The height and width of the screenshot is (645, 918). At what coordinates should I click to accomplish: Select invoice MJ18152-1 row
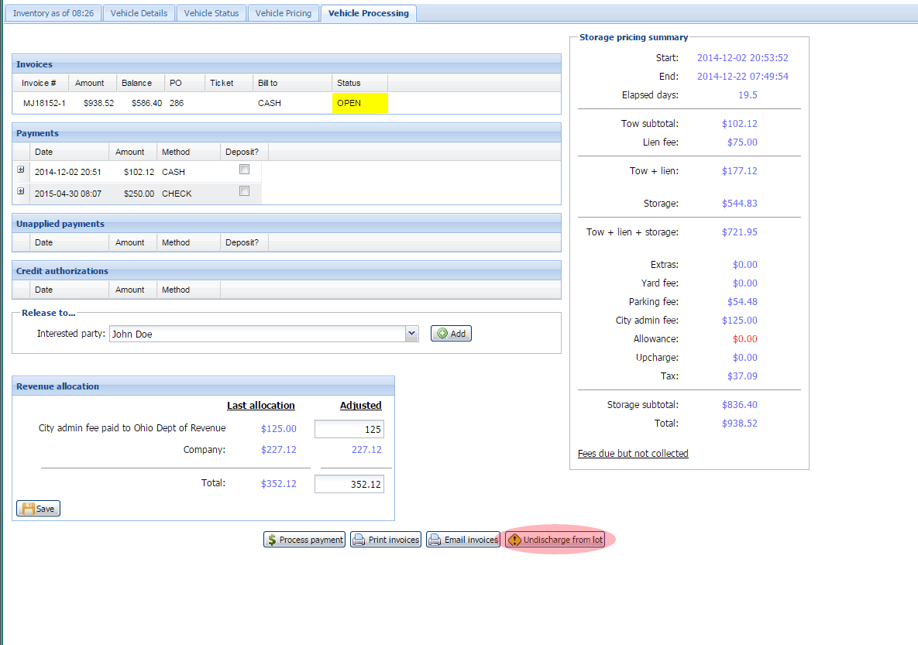coord(44,103)
